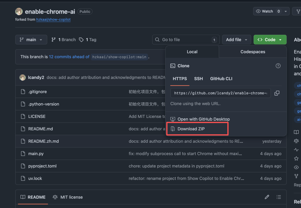Click Download ZIP in the Code popup
The image size is (301, 208).
(191, 129)
